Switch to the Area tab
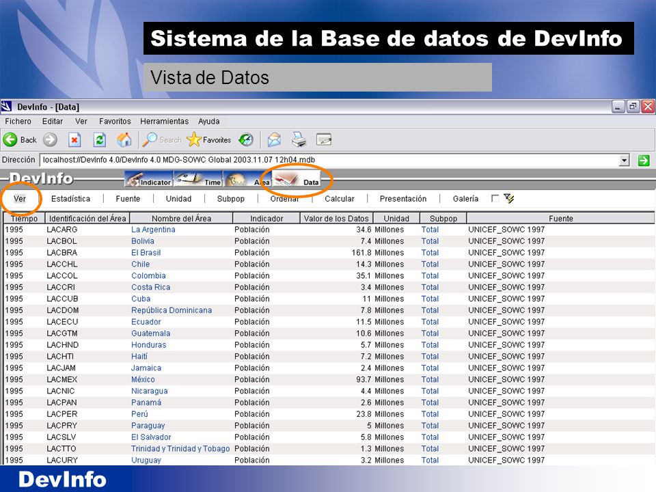Screen dimensions: 656x492 coord(247,179)
